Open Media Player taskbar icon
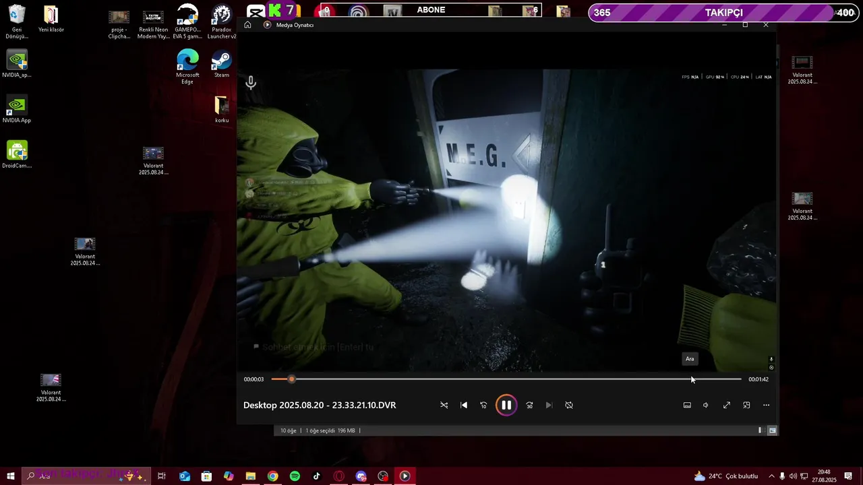 [x=405, y=476]
